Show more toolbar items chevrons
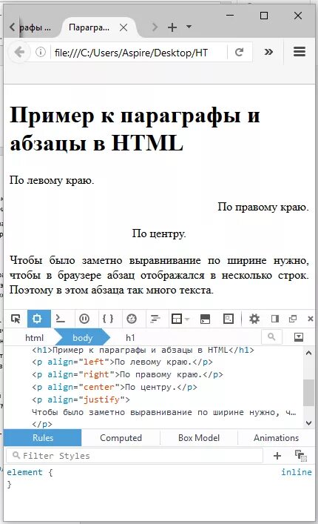The image size is (318, 524). pyautogui.click(x=268, y=52)
